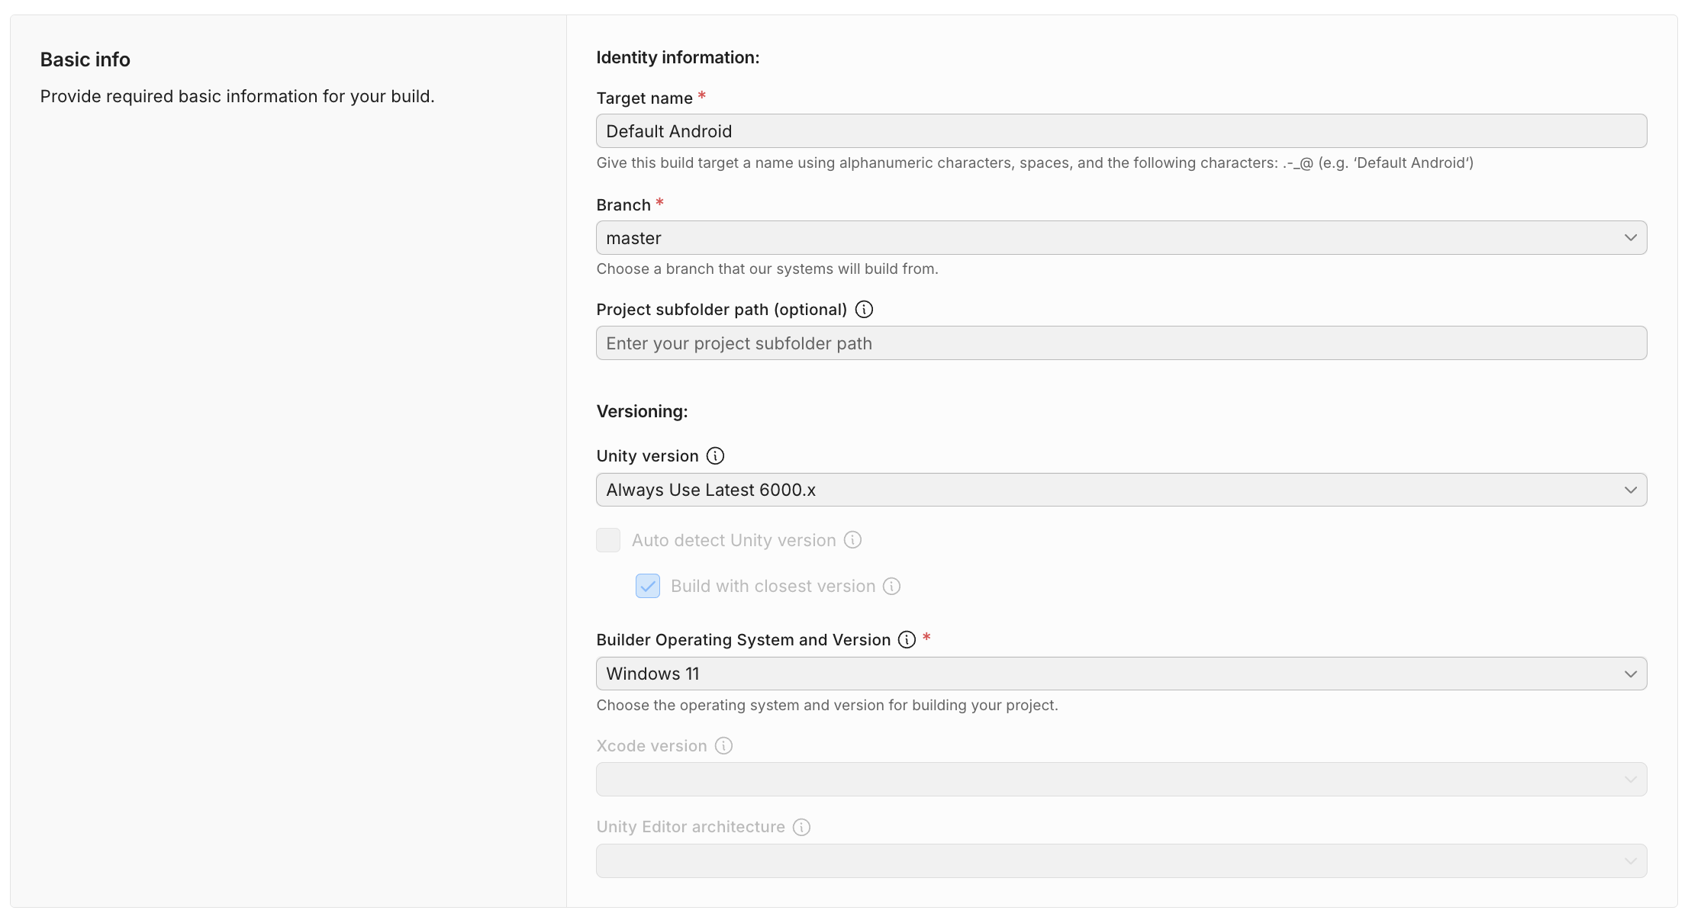Toggle the Build with closest version checkbox
The image size is (1688, 920).
click(647, 586)
